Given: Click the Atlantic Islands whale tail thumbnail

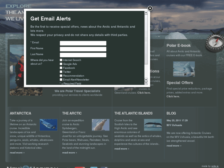Looking at the screenshot, I should pyautogui.click(x=153, y=125).
